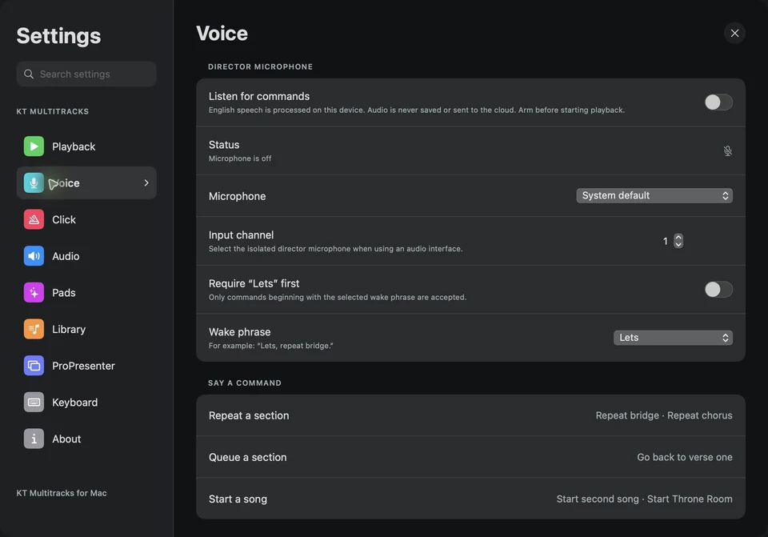Click the gray Keyboard icon

[x=34, y=403]
